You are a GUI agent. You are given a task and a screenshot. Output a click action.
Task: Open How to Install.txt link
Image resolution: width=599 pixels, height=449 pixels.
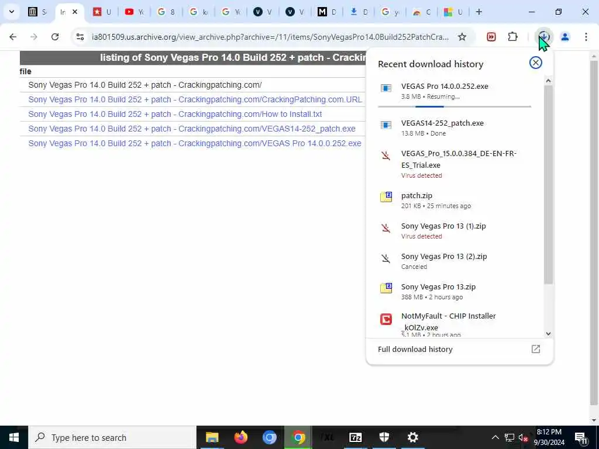175,114
